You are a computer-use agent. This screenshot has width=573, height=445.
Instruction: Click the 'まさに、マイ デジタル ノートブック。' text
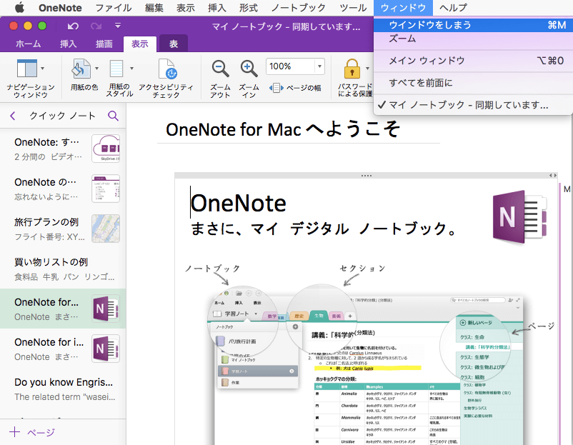(x=324, y=229)
